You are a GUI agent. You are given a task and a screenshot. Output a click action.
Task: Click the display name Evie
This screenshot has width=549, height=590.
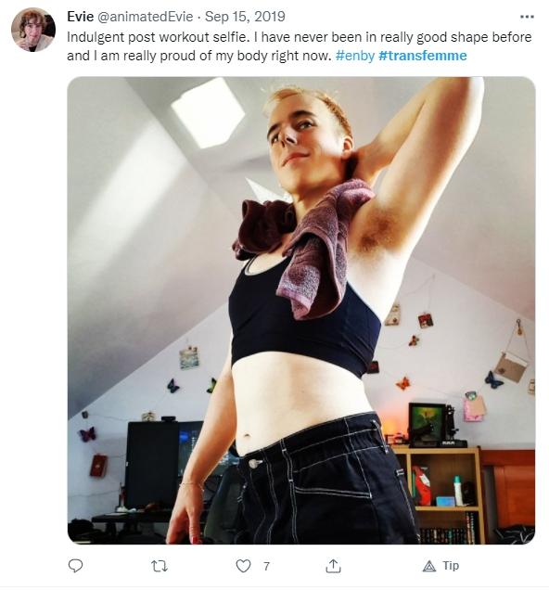[80, 17]
